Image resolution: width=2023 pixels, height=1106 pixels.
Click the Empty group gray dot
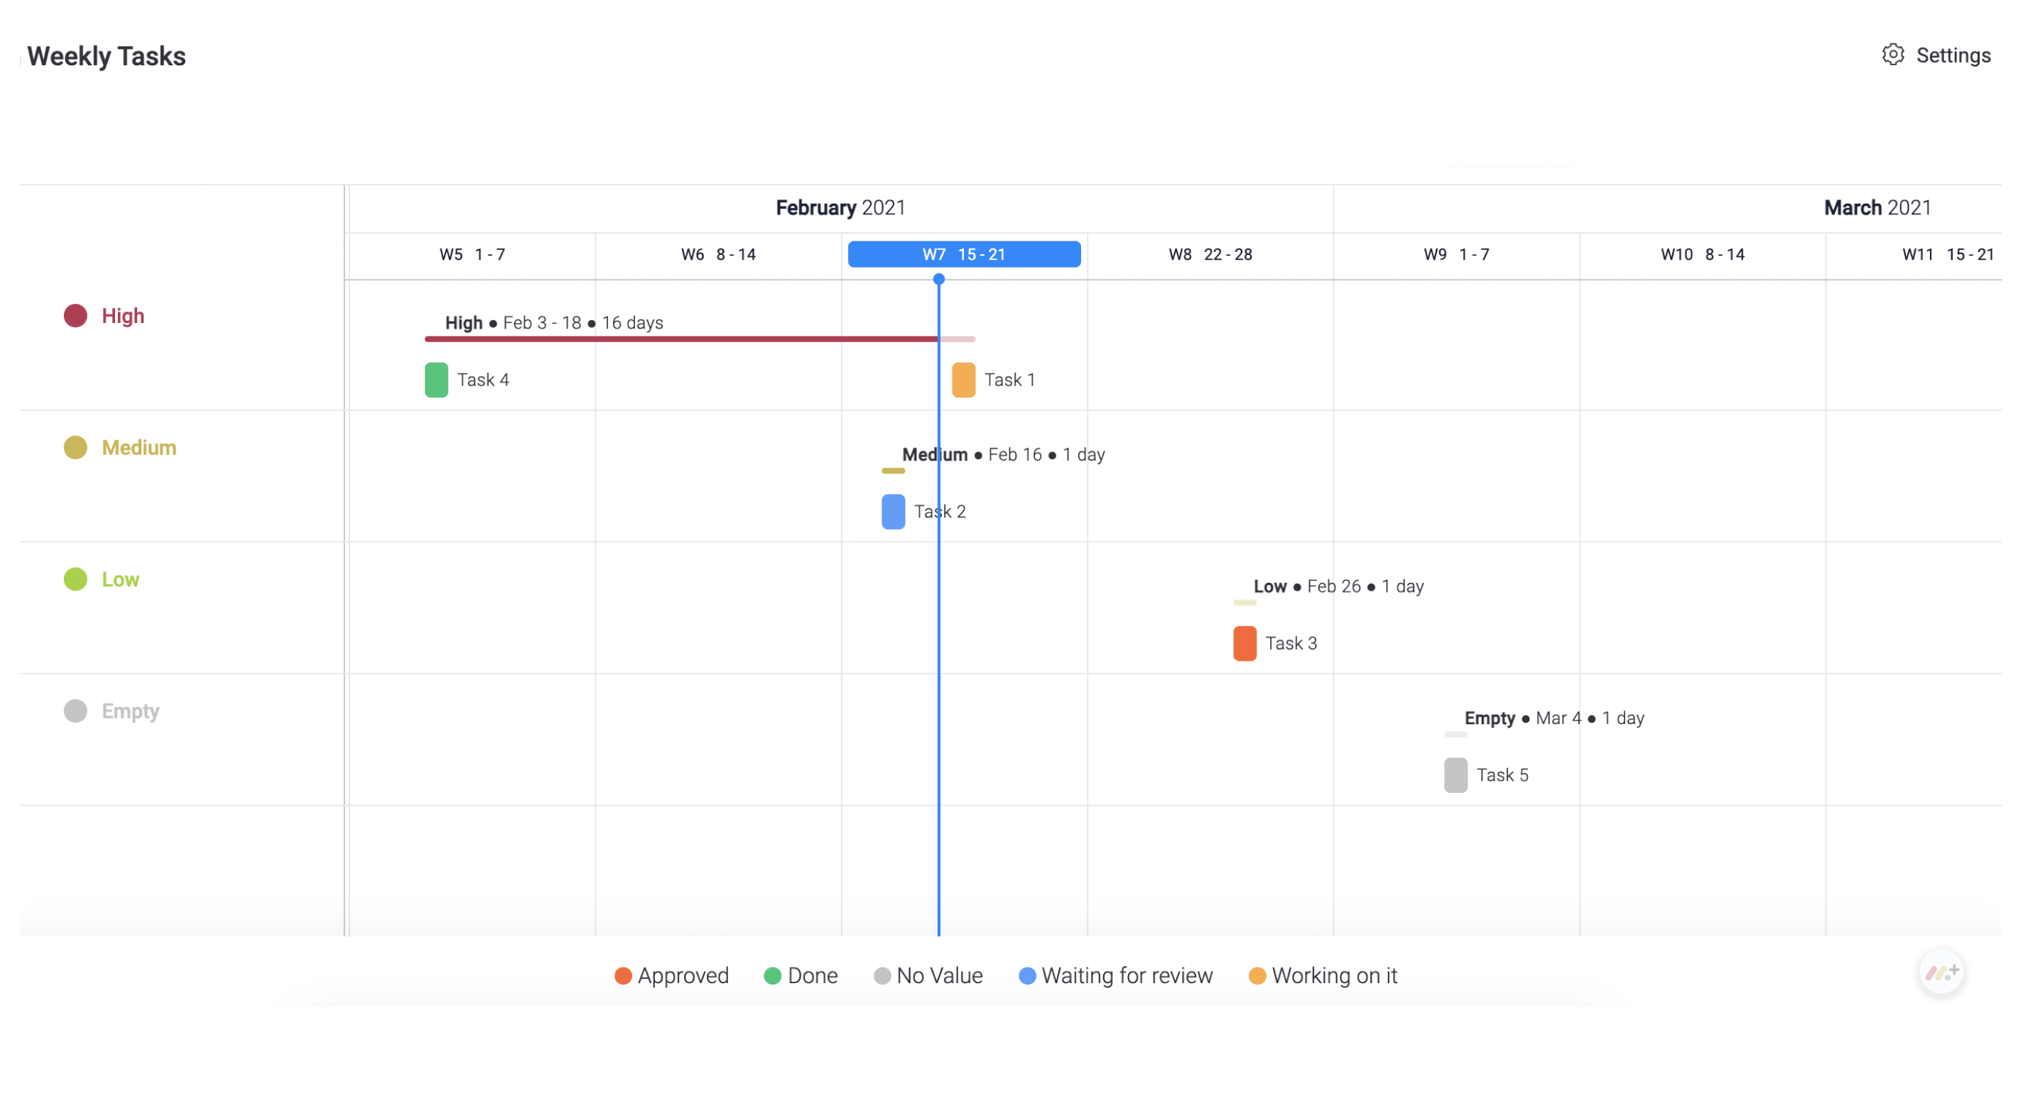[x=75, y=711]
